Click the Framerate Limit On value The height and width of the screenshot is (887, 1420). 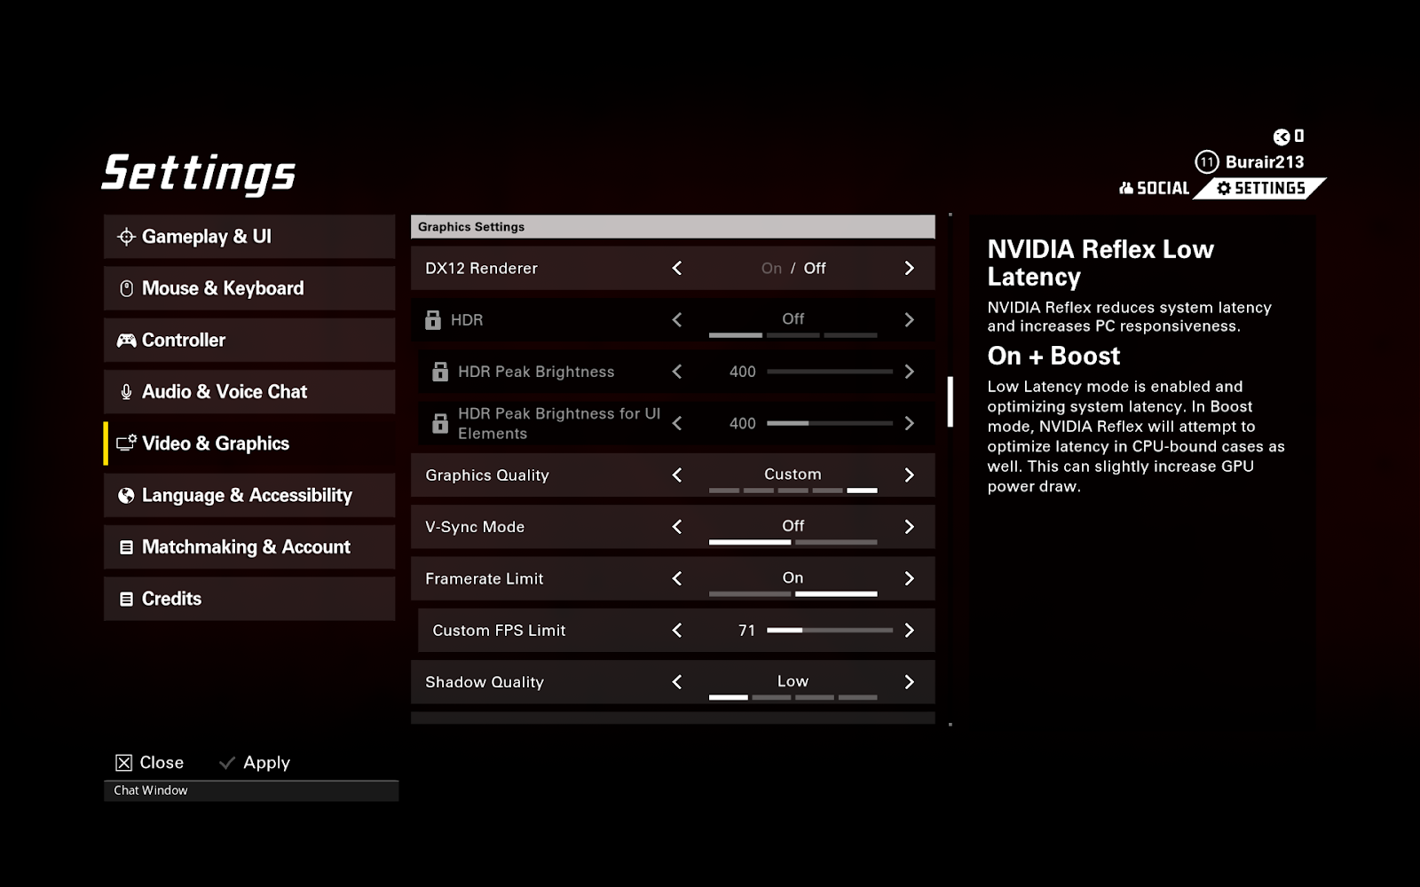tap(793, 577)
